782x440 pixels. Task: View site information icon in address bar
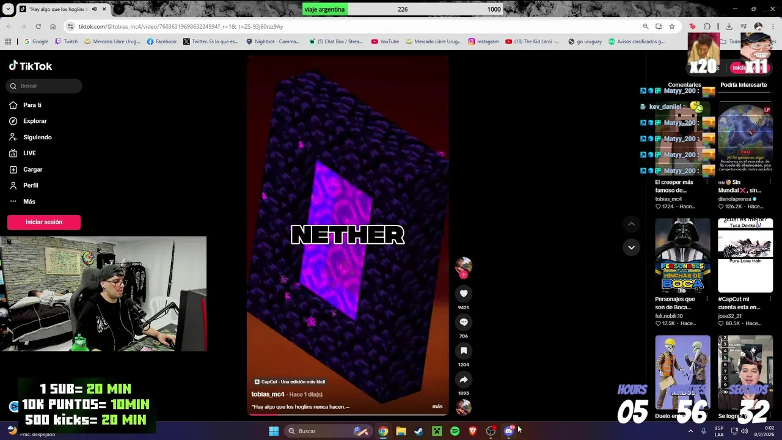tap(70, 26)
